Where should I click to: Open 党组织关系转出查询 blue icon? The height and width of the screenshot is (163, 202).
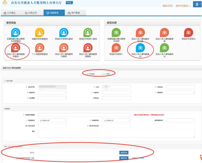(64, 32)
